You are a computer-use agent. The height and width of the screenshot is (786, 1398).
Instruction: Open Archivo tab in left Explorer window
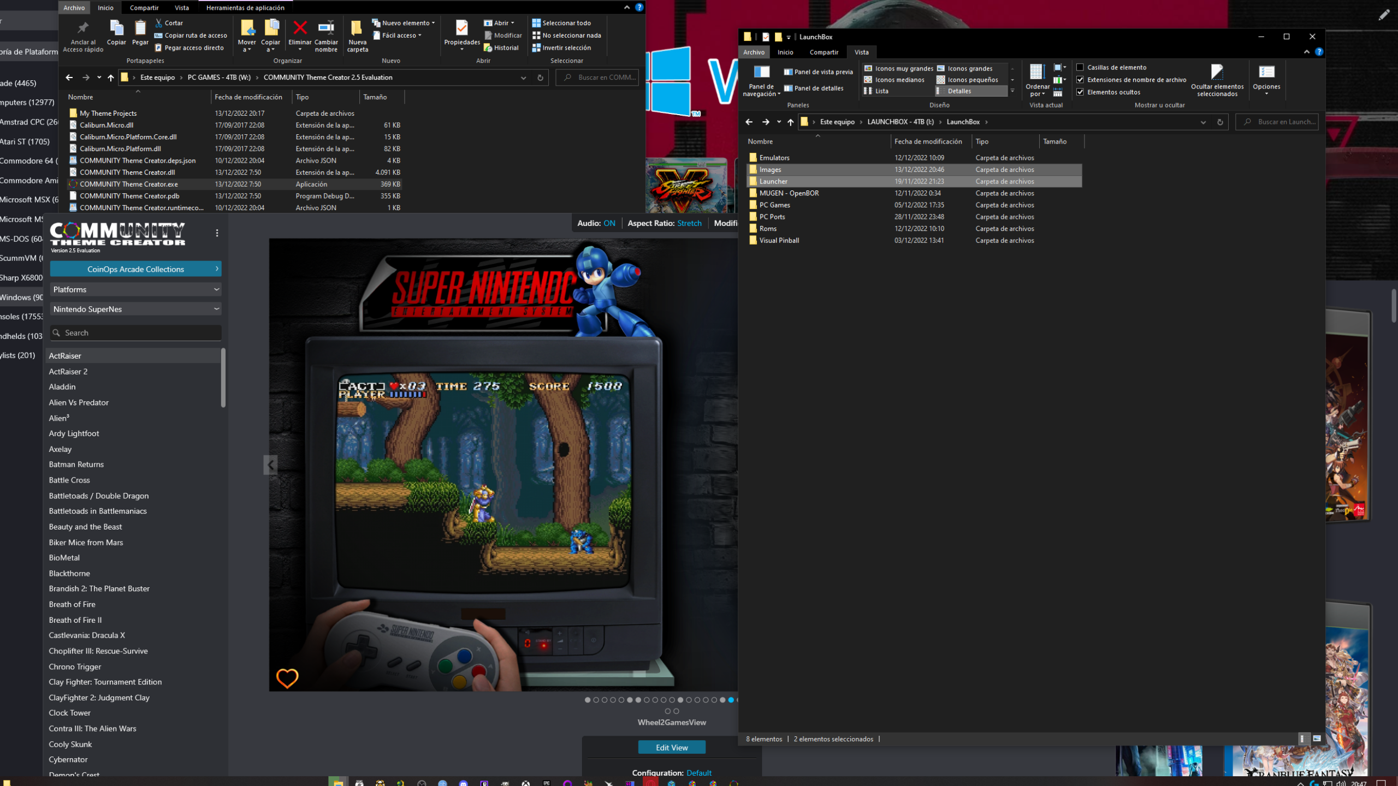point(74,8)
